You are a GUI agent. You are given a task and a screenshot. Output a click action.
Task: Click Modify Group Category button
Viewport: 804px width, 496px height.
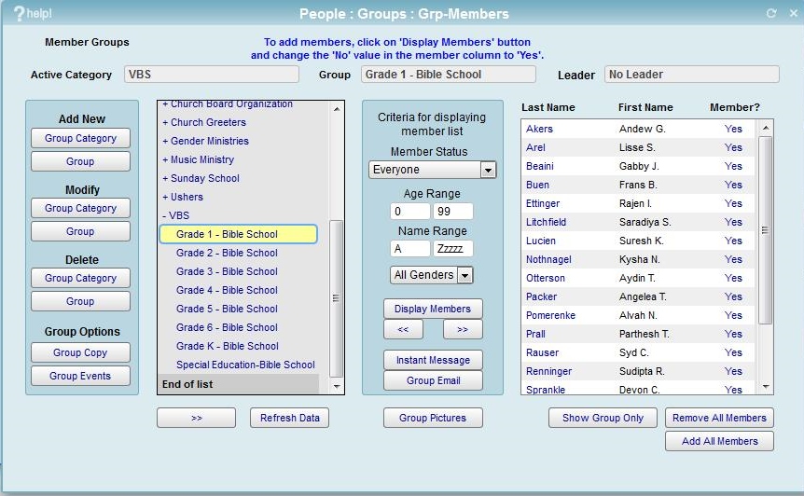pos(80,208)
